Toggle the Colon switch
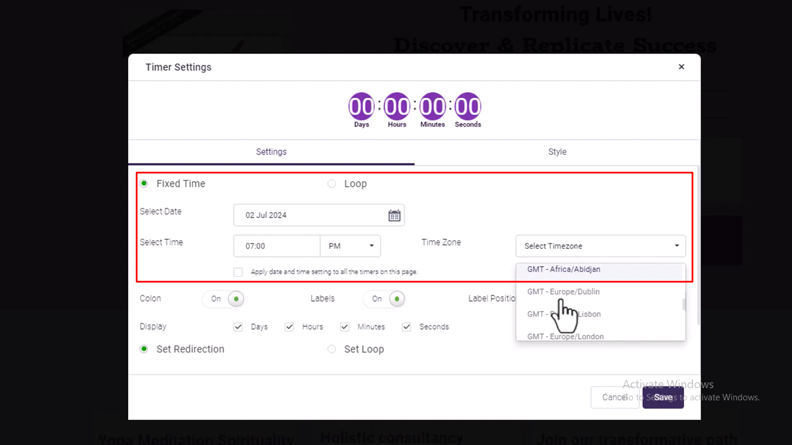Viewport: 792px width, 445px height. coord(223,299)
